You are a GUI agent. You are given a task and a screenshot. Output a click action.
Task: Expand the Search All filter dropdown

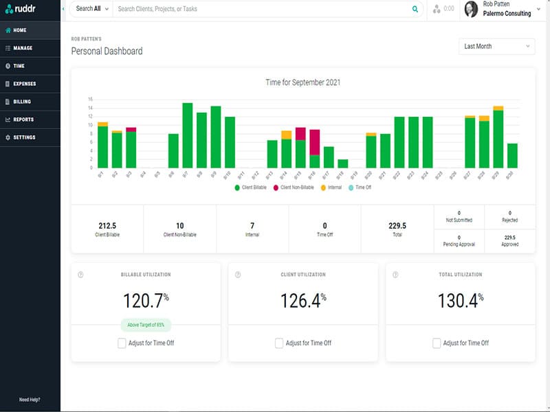click(x=89, y=9)
